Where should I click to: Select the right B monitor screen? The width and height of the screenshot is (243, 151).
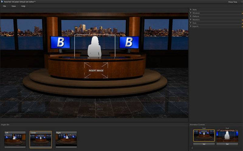coord(129,42)
